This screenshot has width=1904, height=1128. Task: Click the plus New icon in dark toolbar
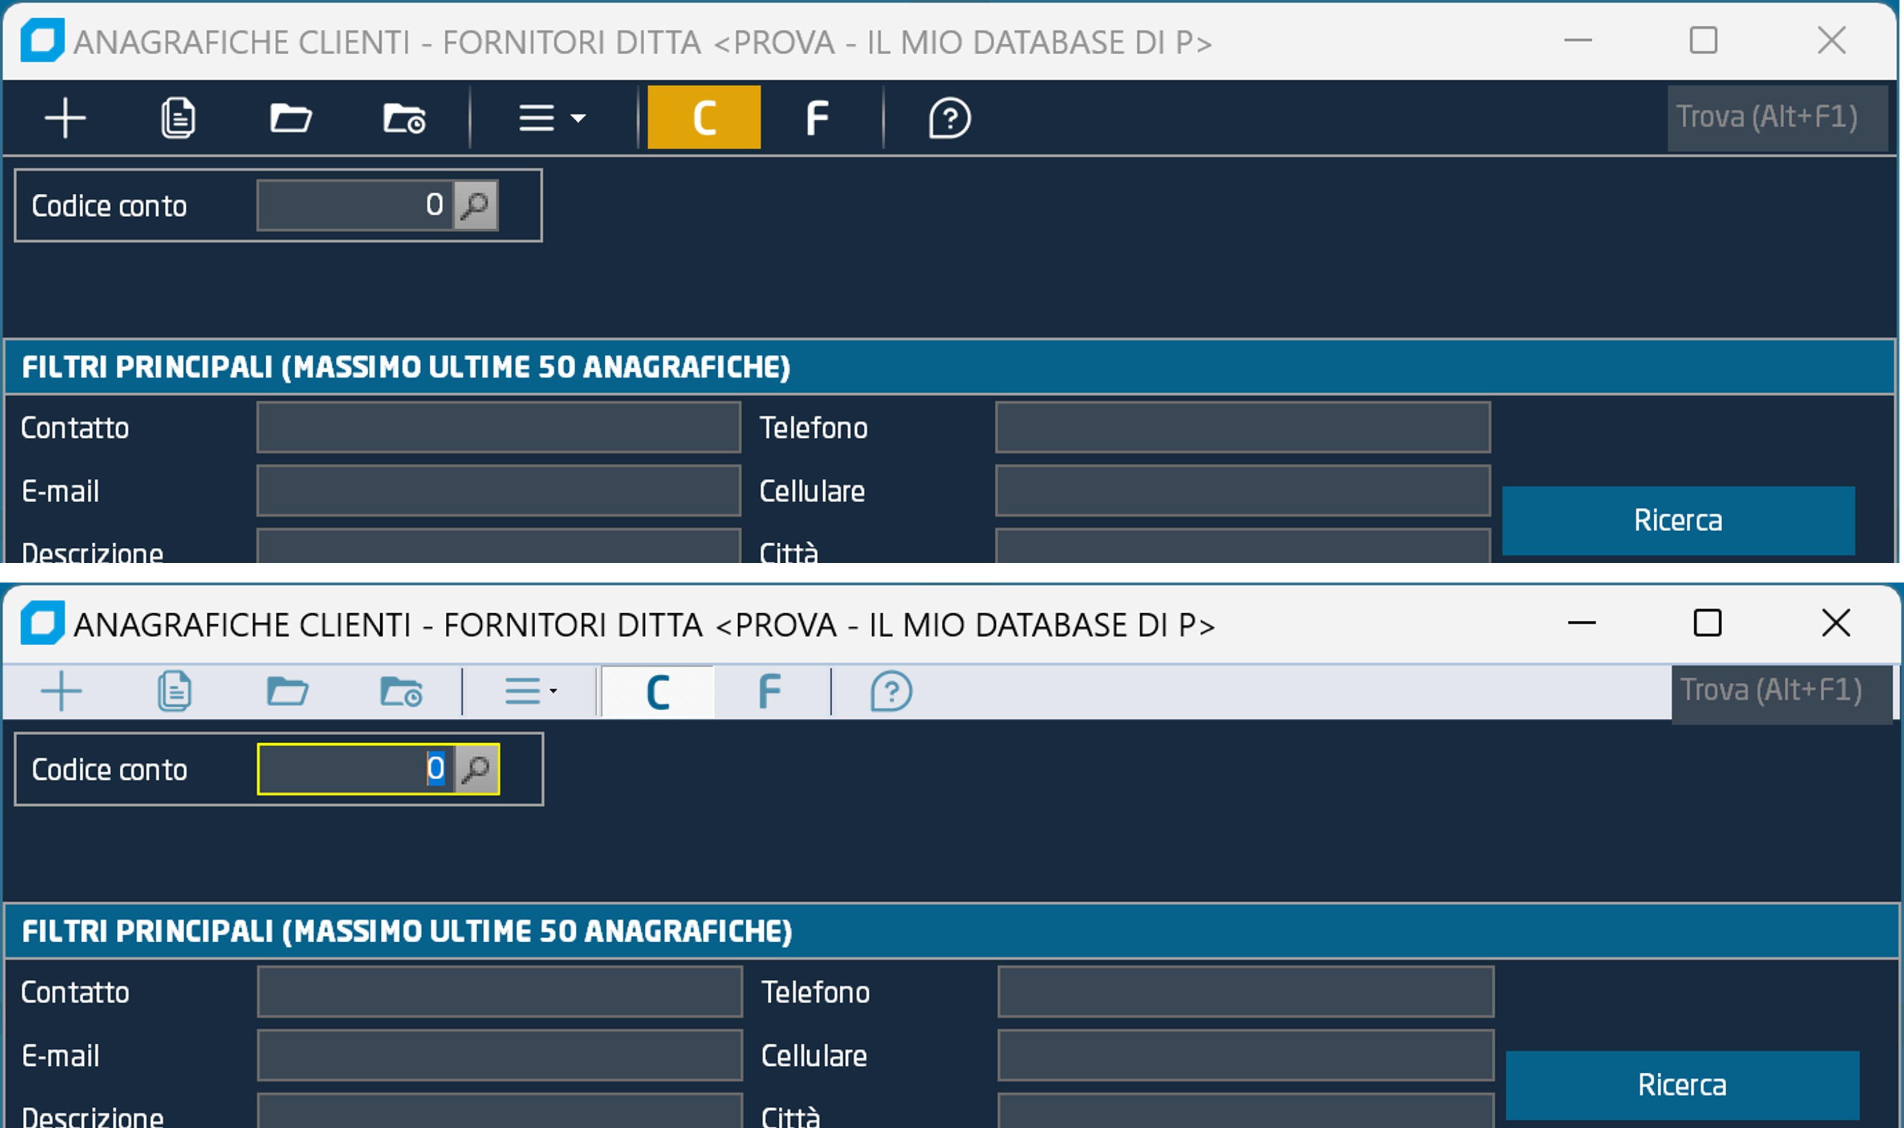point(66,118)
